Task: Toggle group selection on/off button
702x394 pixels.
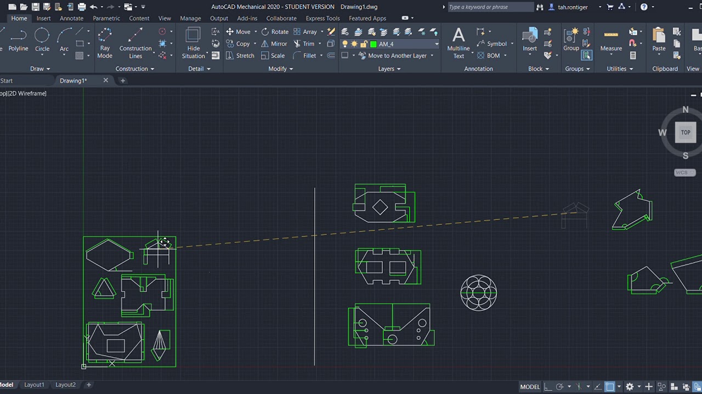Action: pyautogui.click(x=587, y=55)
